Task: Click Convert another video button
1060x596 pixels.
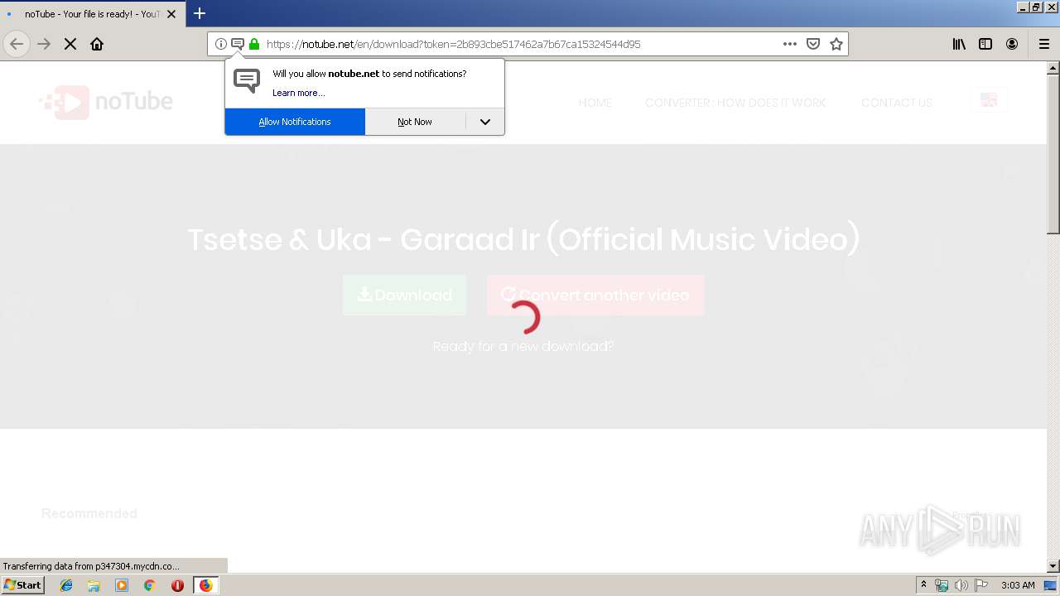Action: point(595,296)
